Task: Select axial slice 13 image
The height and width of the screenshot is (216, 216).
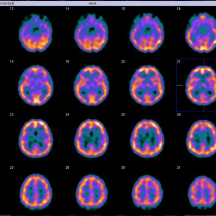Action: coord(36,33)
